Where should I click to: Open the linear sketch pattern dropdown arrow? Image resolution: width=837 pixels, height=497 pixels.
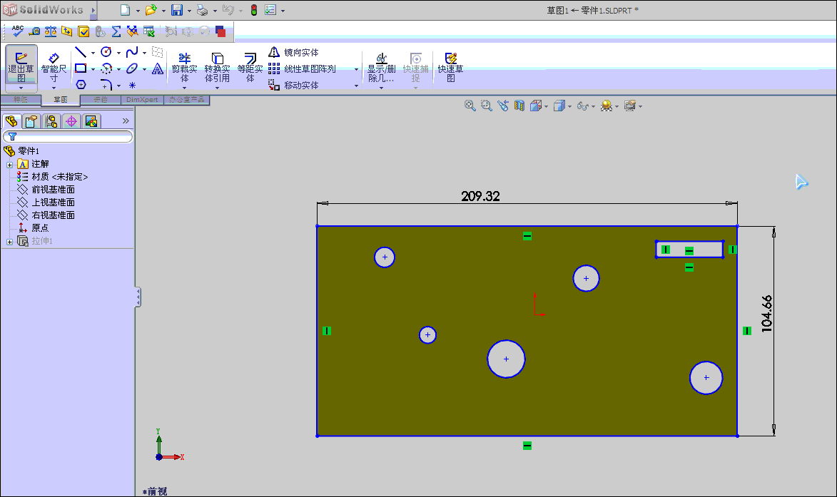tap(356, 69)
